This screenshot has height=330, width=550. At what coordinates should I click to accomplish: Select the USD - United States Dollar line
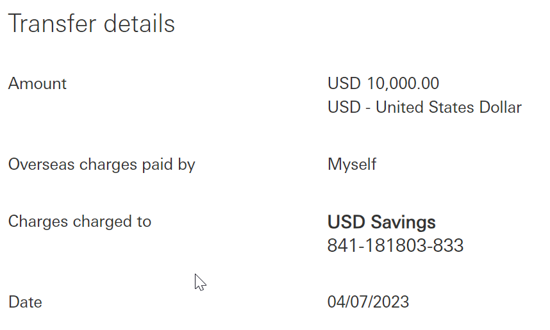[424, 107]
